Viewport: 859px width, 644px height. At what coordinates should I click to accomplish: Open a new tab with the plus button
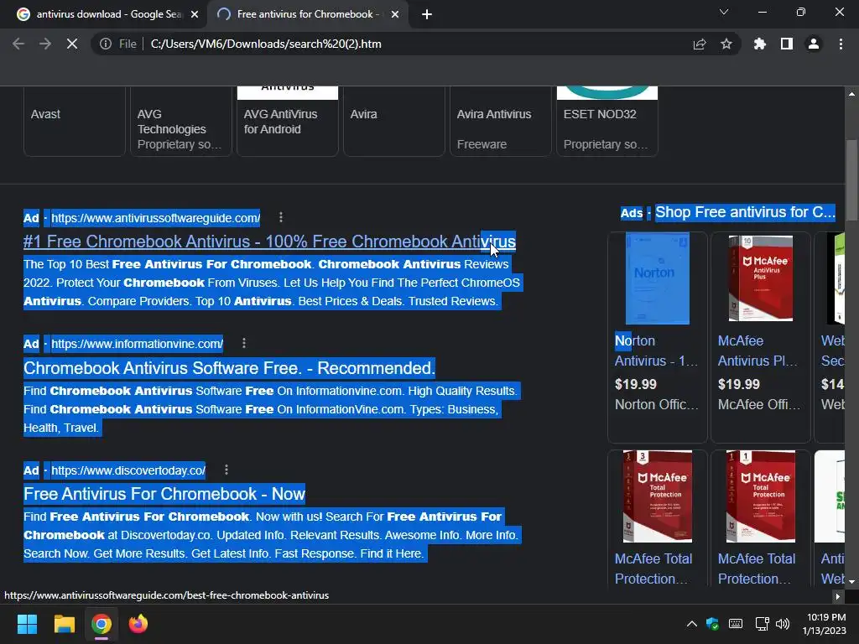tap(427, 14)
